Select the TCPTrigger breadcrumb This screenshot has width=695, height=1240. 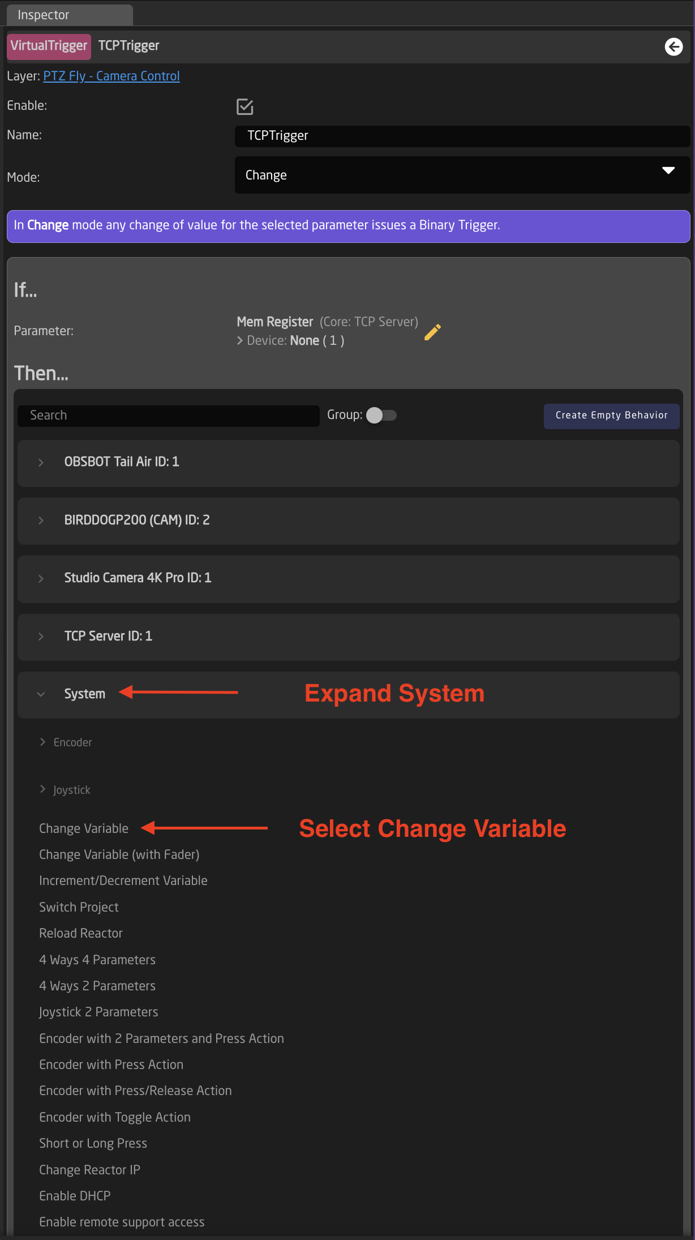pos(128,46)
